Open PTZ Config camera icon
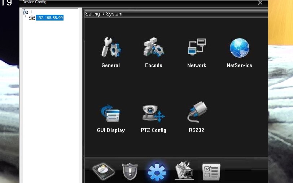This screenshot has width=293, height=183. [154, 113]
